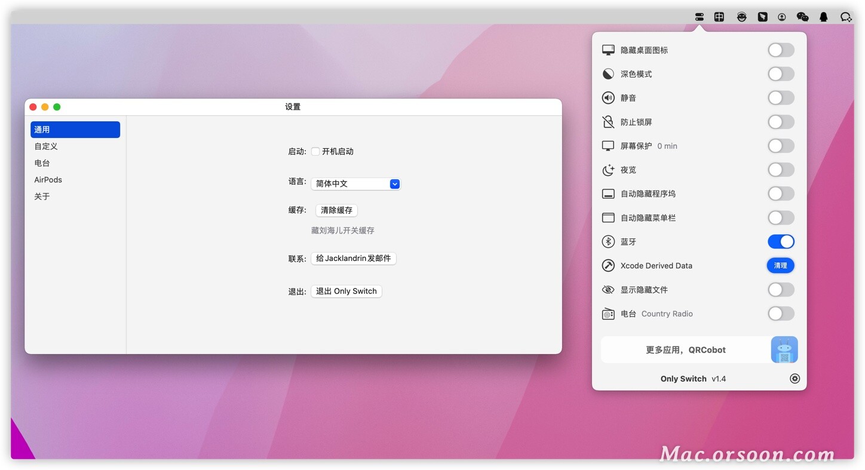This screenshot has width=865, height=470.
Task: Click the 退出 Only Switch button
Action: point(346,291)
